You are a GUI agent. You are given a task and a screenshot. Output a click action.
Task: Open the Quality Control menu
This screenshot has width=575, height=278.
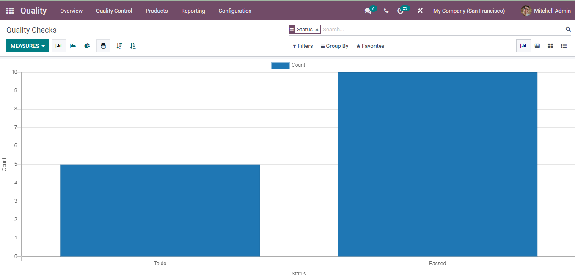pos(114,11)
